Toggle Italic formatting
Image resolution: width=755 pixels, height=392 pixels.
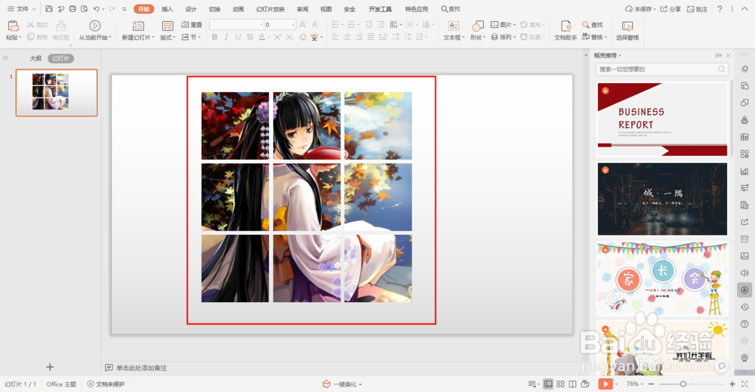click(x=226, y=37)
